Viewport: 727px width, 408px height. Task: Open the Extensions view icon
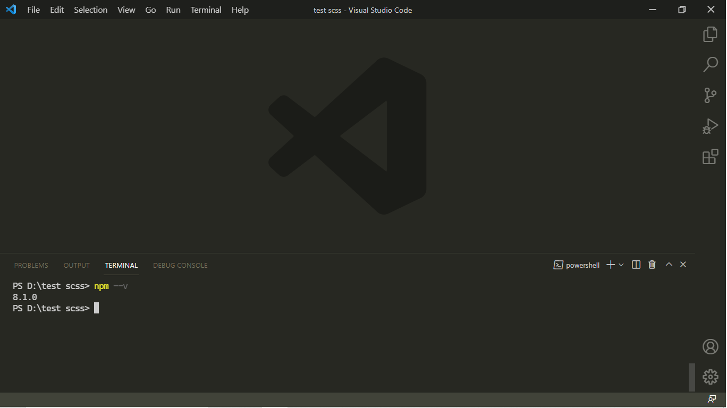point(711,157)
